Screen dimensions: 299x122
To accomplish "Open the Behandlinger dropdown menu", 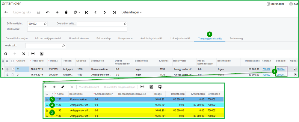I will (x=131, y=13).
